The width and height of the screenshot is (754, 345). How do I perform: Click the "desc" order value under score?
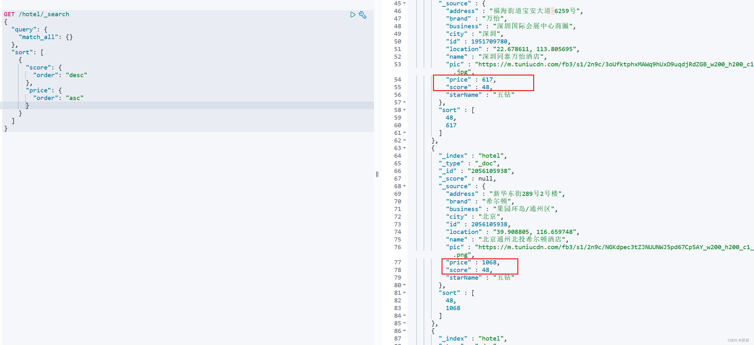pos(76,75)
